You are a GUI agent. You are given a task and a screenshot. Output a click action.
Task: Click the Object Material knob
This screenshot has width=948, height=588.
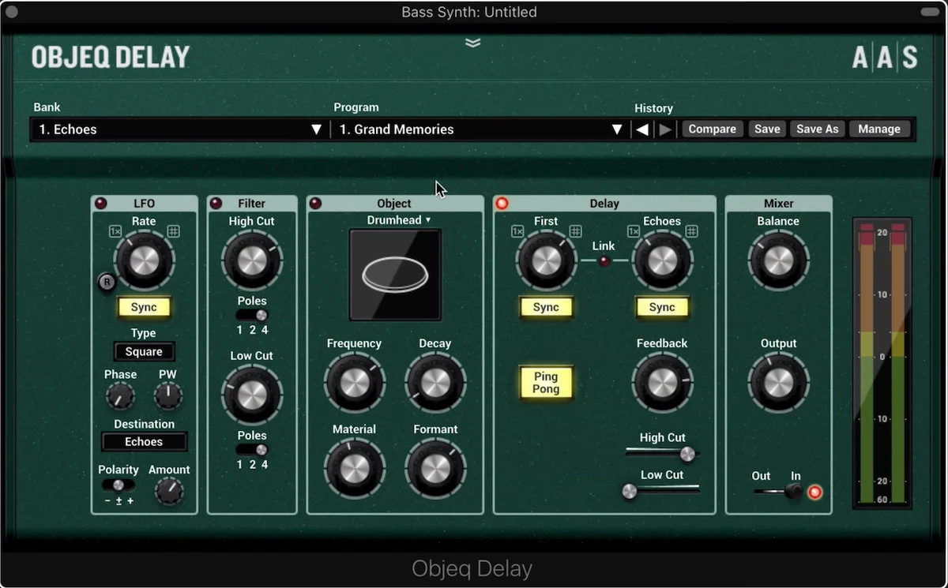[354, 469]
